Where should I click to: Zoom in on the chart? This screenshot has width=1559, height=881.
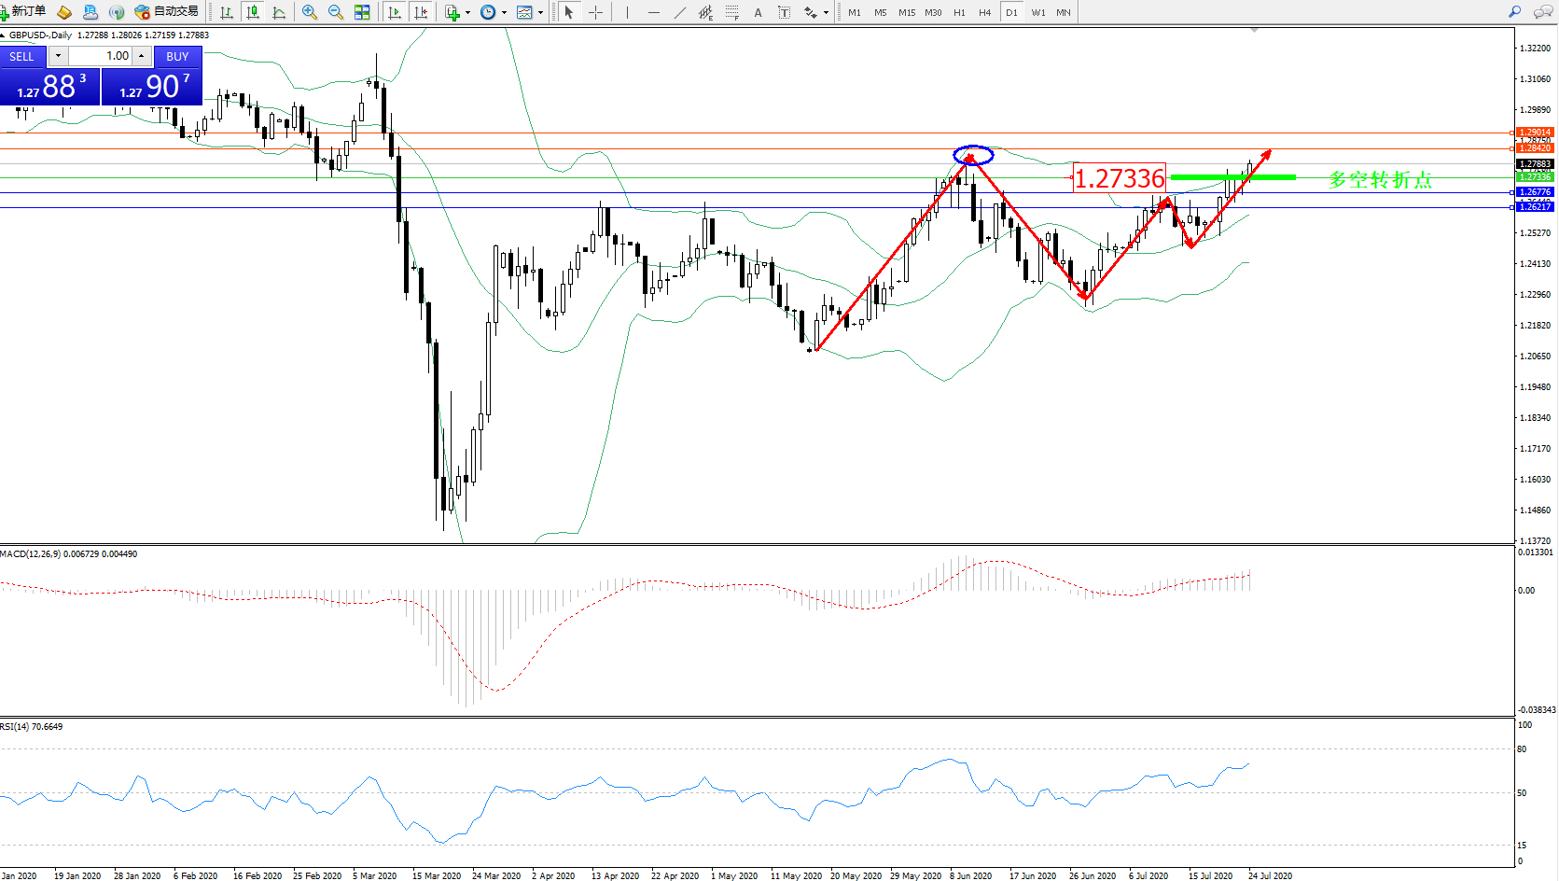310,12
